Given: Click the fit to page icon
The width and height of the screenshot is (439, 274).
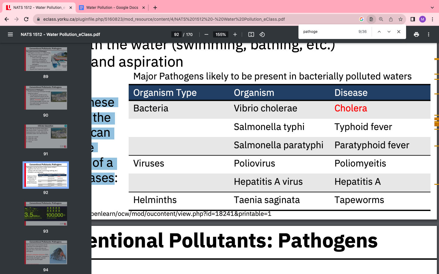Looking at the screenshot, I should point(251,34).
